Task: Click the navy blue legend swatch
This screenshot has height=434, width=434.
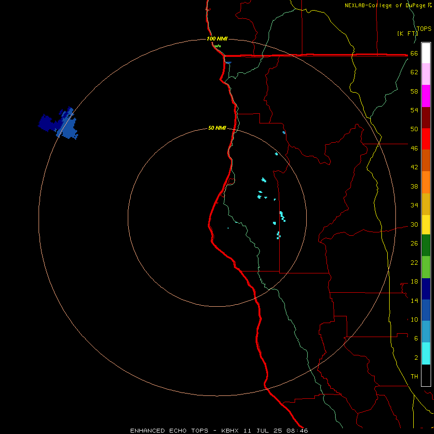Action: (x=426, y=289)
